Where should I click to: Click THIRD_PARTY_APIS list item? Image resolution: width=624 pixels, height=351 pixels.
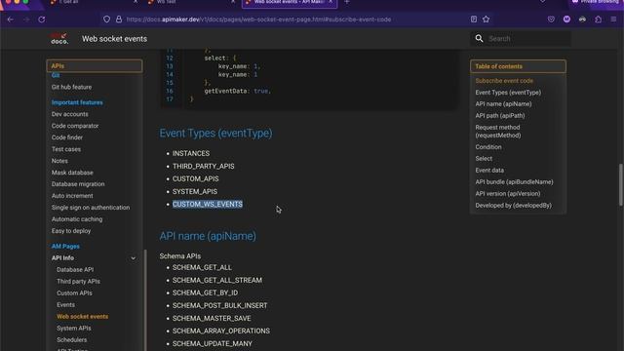coord(204,166)
